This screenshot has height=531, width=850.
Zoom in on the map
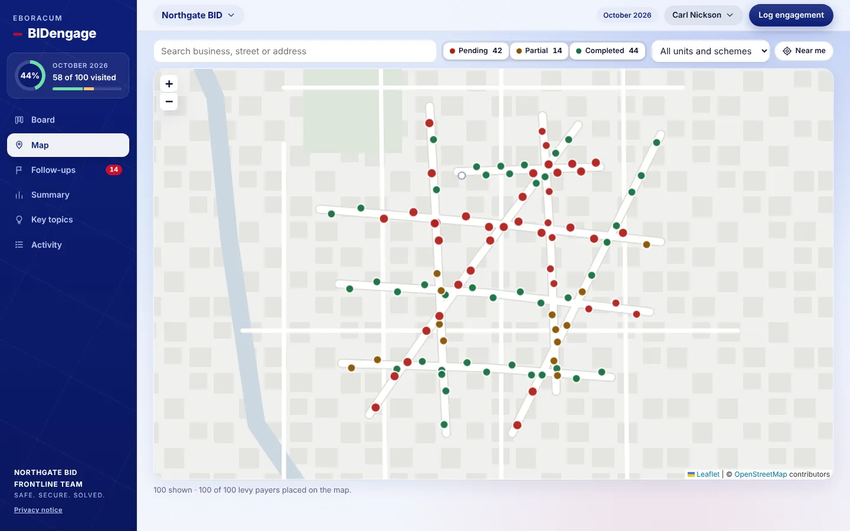pos(169,84)
